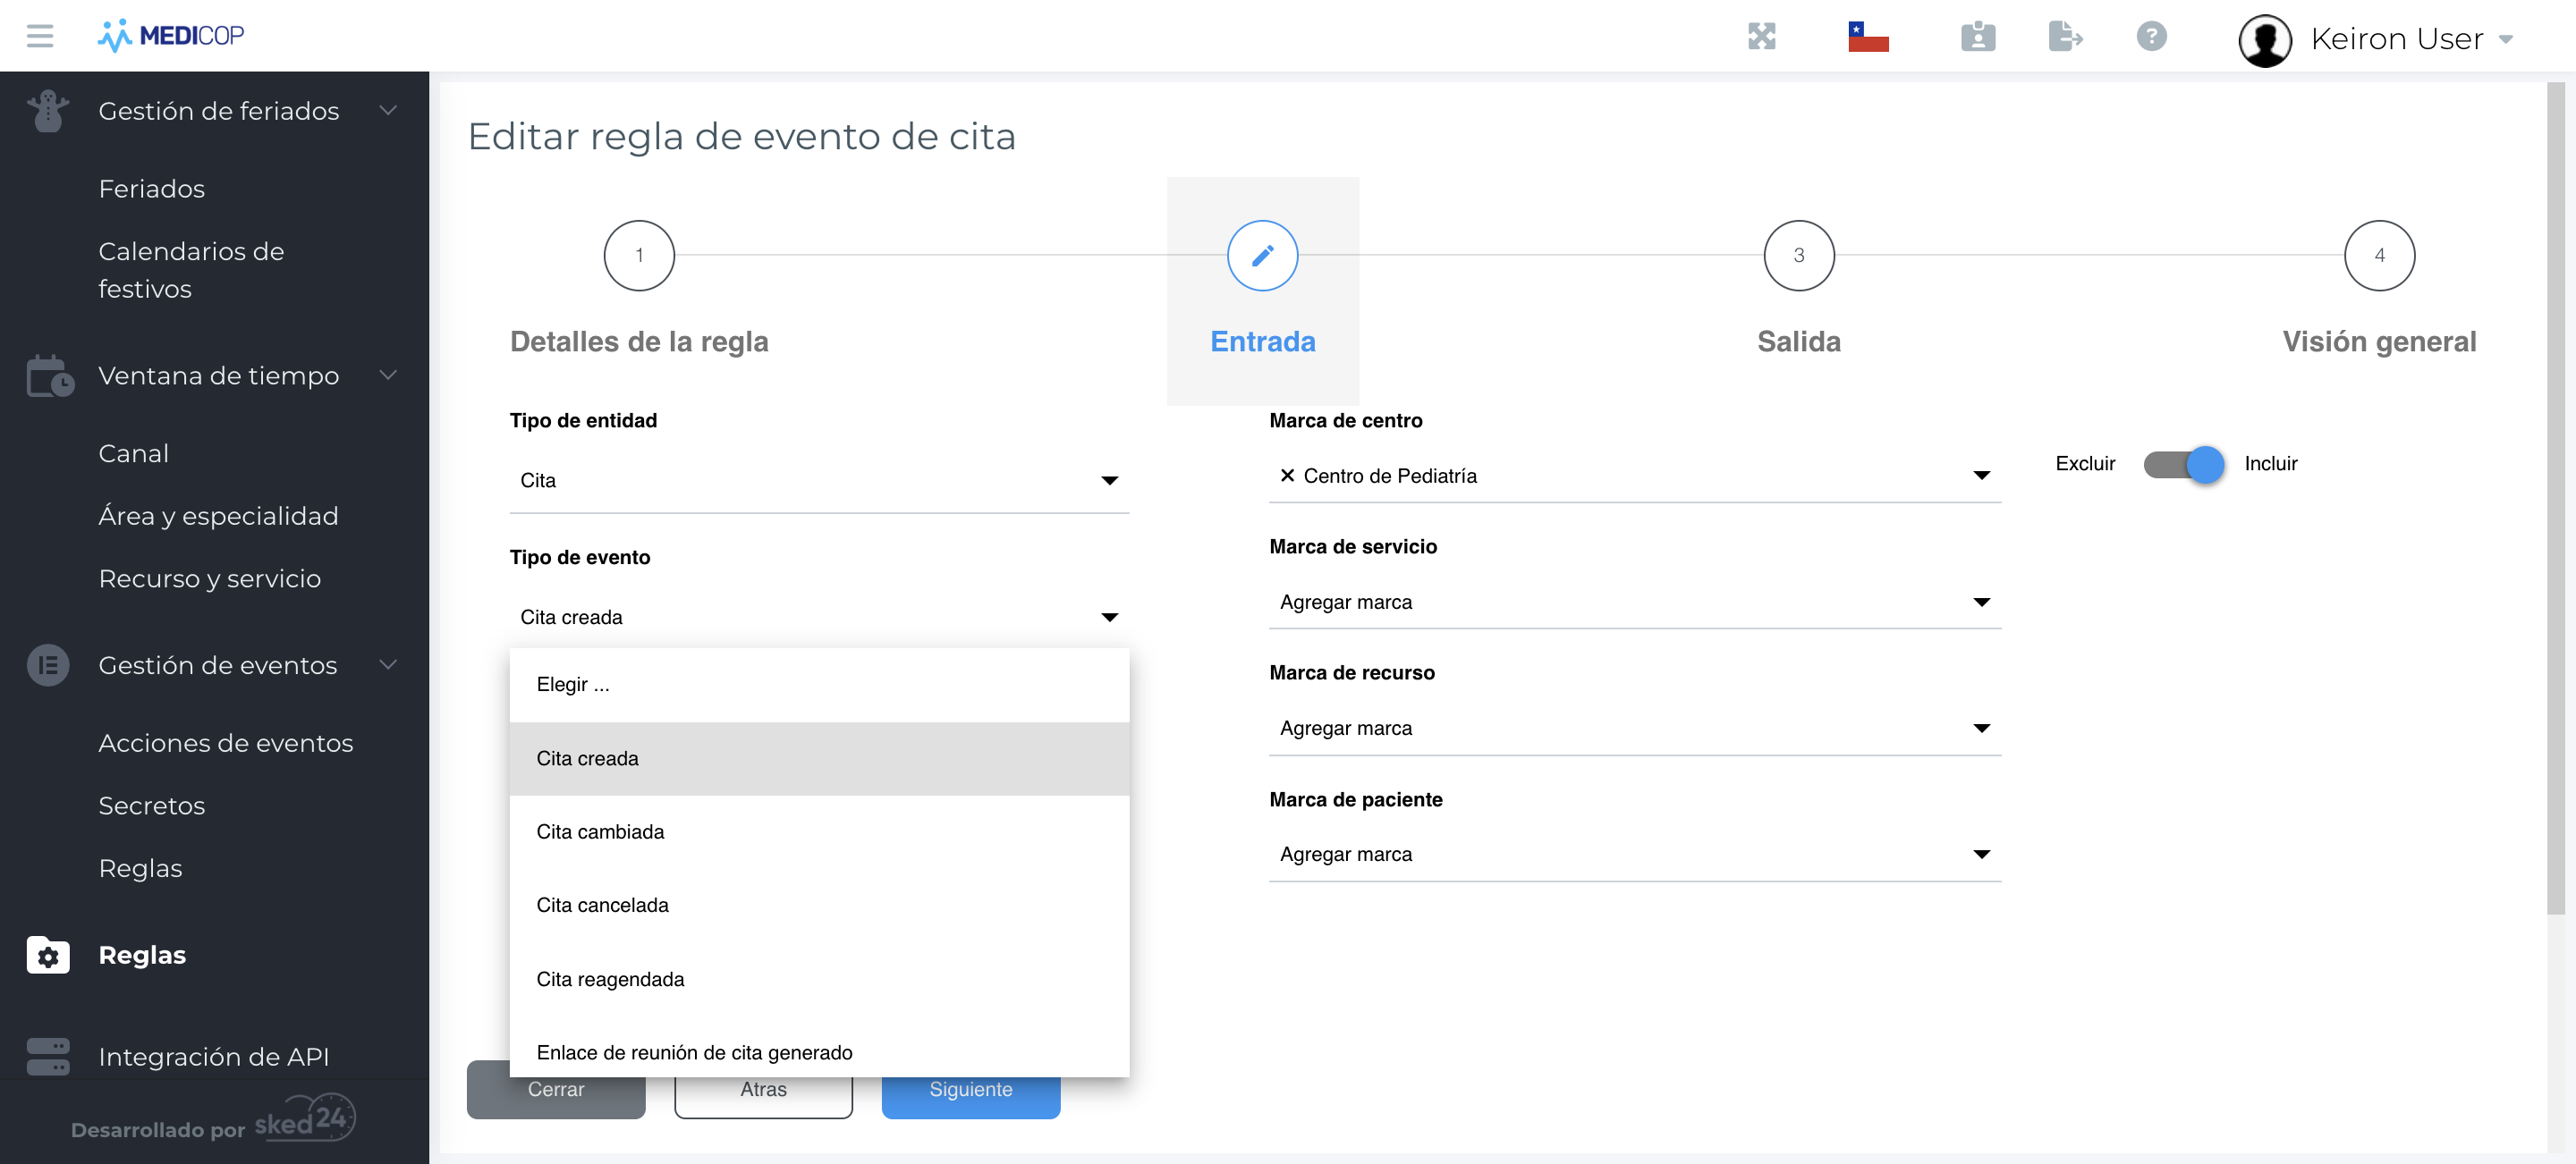Open the ID badge icon in the header
The height and width of the screenshot is (1164, 2576).
tap(1977, 37)
